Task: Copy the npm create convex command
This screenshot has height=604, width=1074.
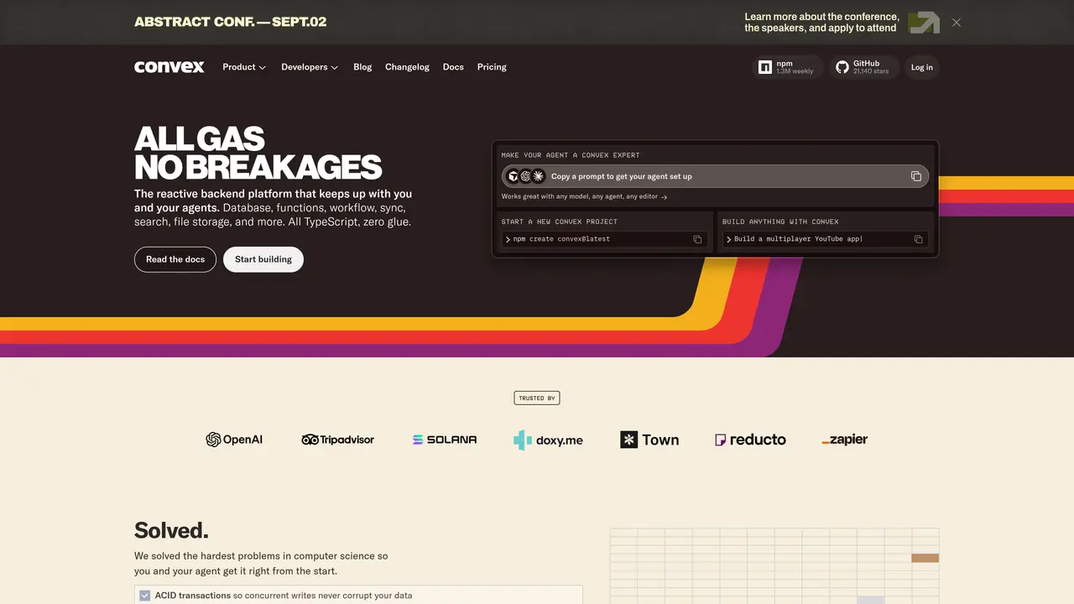Action: pyautogui.click(x=697, y=239)
